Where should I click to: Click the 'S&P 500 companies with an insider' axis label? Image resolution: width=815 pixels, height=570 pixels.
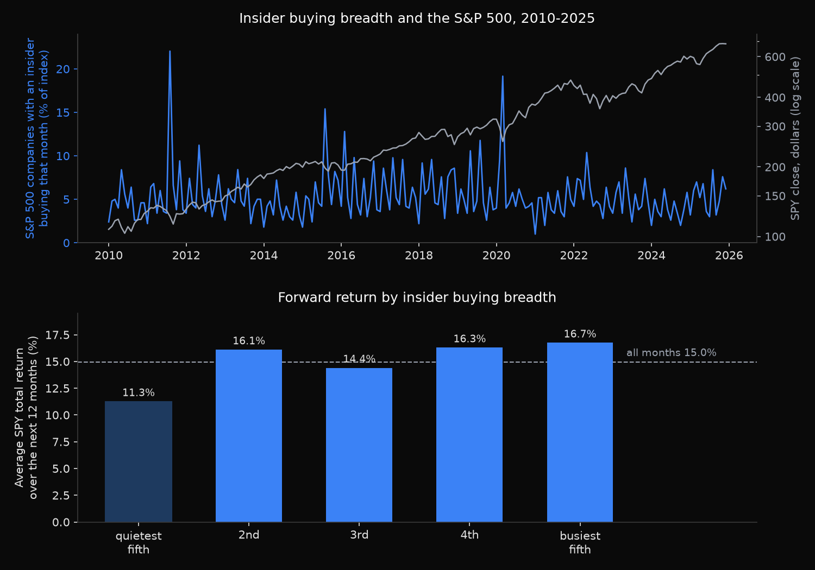coord(30,138)
